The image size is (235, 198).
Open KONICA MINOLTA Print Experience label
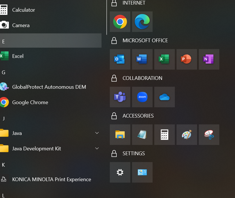pos(52,179)
